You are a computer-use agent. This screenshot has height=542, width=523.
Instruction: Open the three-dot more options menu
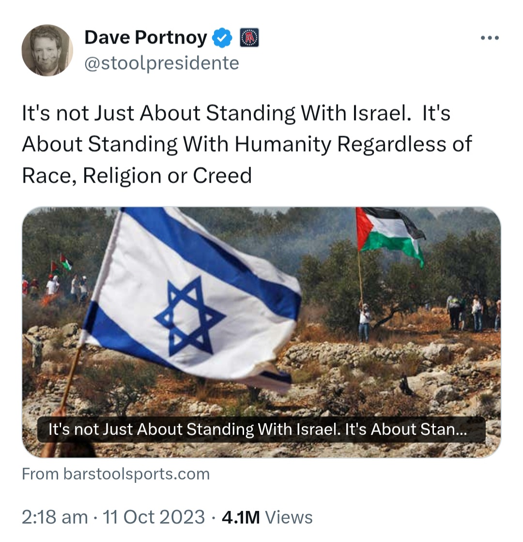(490, 38)
